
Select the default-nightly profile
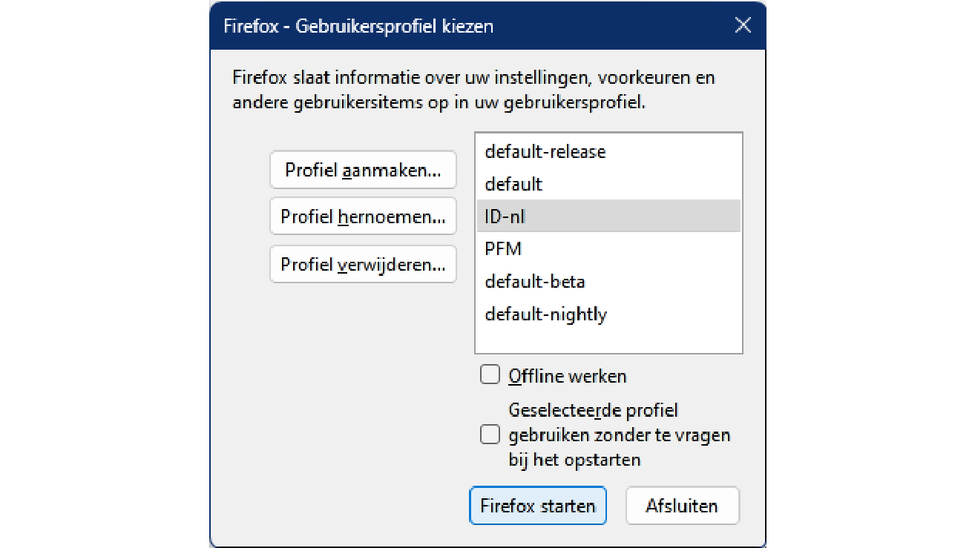(545, 314)
